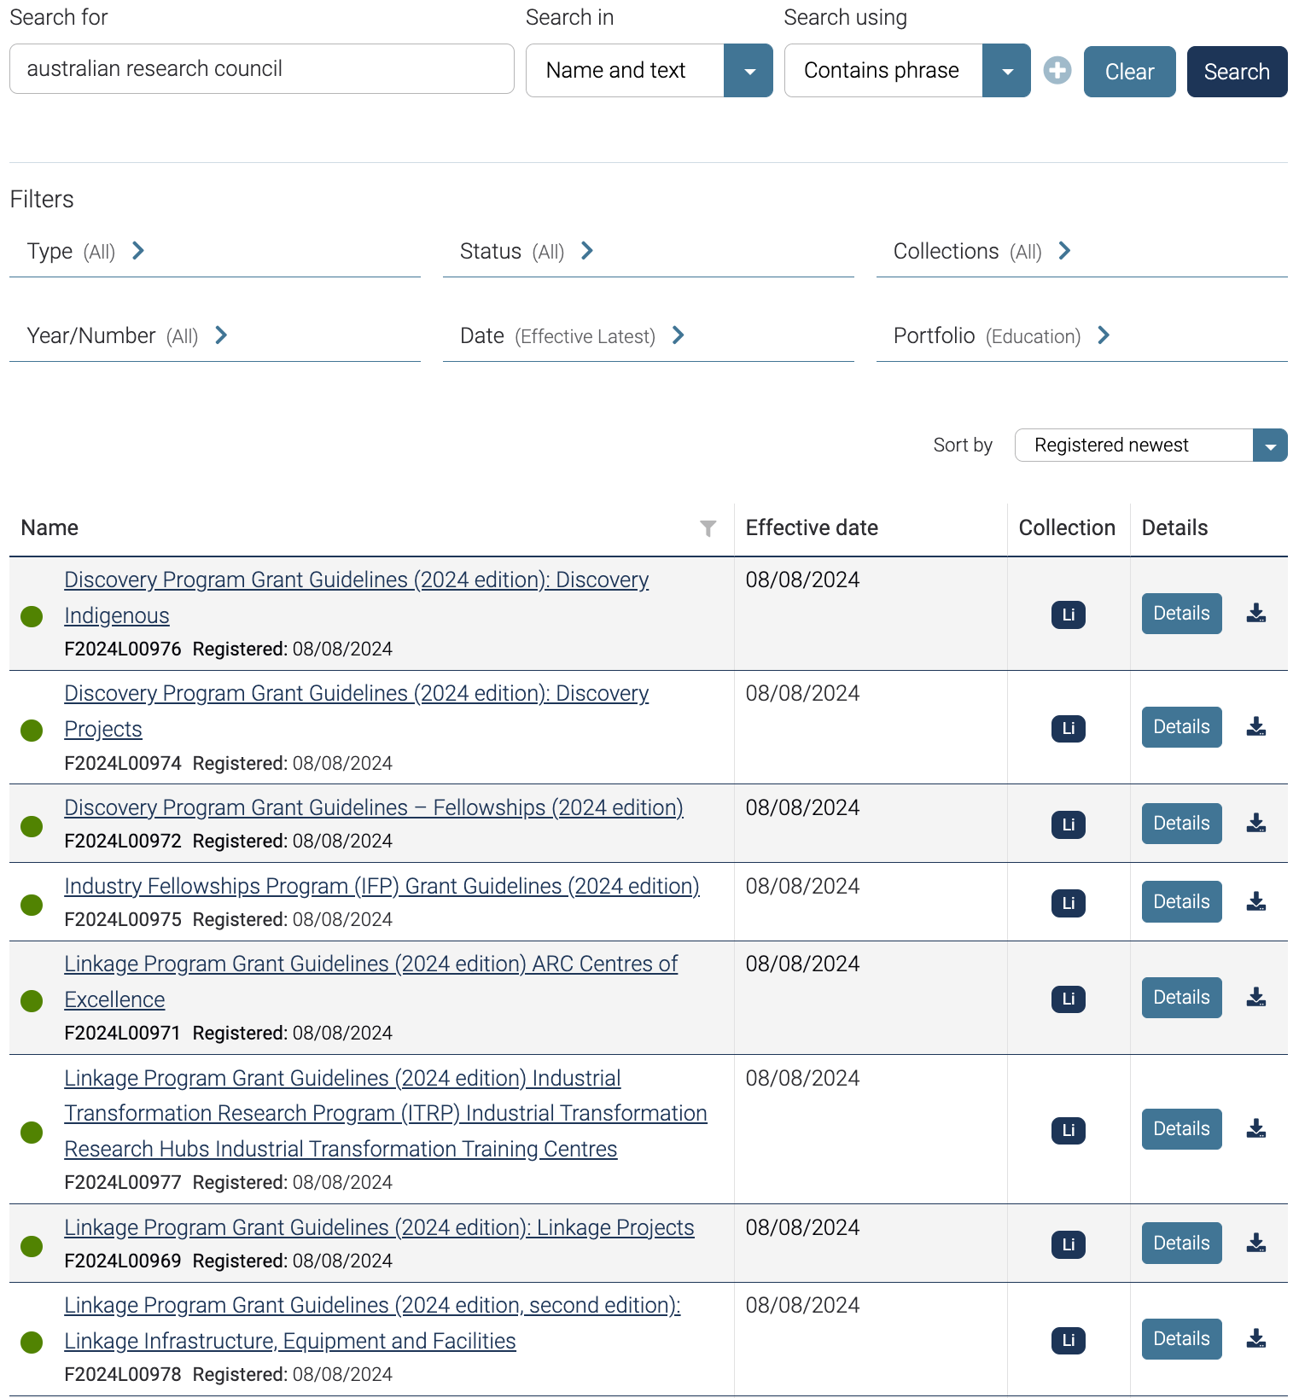Download Discovery Indigenous guidelines F2024L00976
Viewport: 1299px width, 1398px height.
click(1255, 614)
